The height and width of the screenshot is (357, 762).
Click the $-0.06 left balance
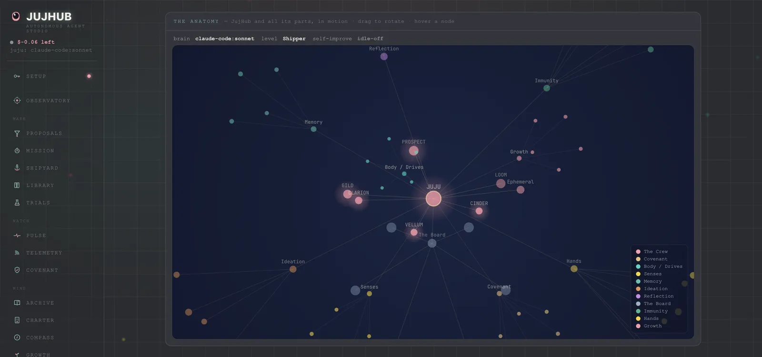(x=36, y=42)
